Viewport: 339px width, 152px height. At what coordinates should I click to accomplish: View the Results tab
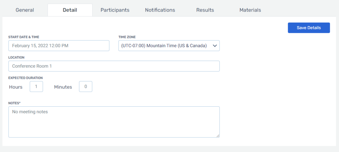point(205,10)
